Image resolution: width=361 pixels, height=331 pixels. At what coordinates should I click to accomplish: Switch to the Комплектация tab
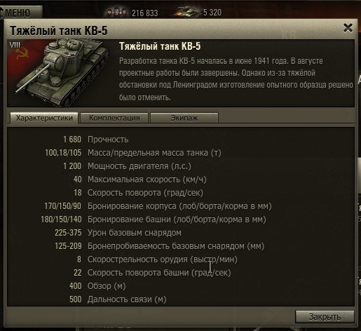114,118
